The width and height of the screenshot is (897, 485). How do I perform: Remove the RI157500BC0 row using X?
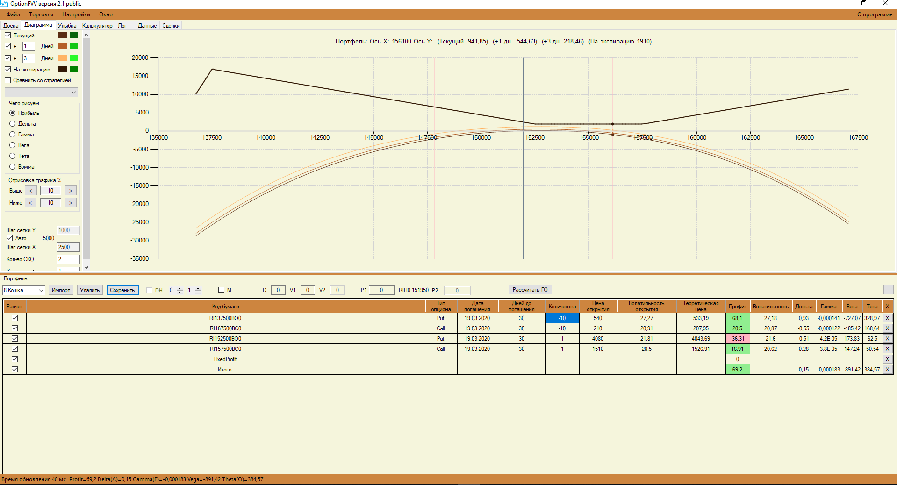coord(887,349)
